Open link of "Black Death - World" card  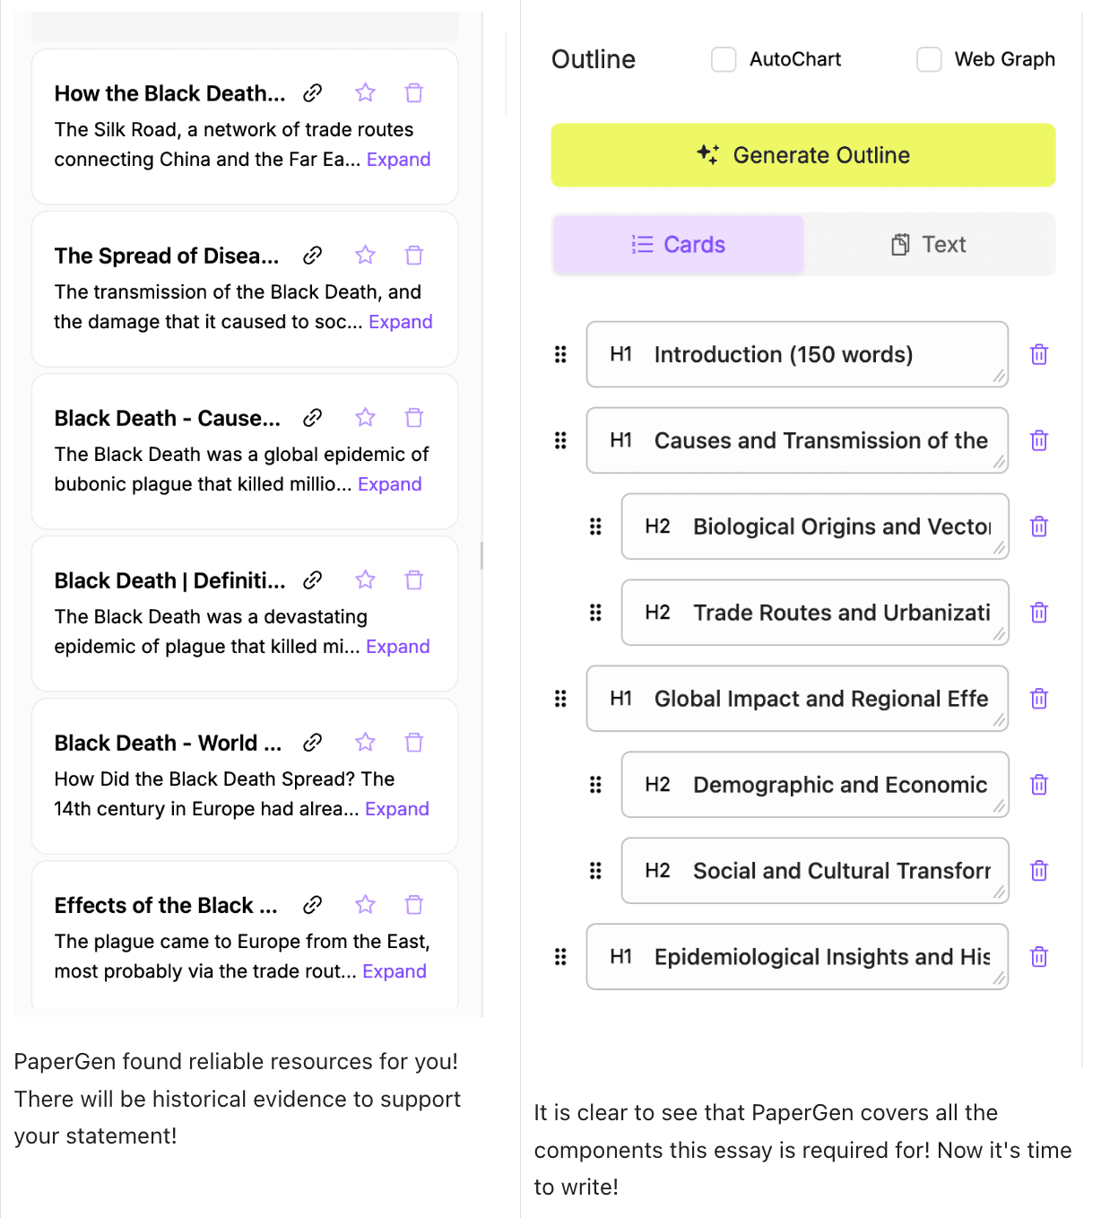point(312,743)
